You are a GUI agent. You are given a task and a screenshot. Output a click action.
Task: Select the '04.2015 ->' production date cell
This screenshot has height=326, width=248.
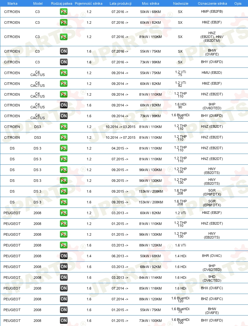click(x=120, y=149)
